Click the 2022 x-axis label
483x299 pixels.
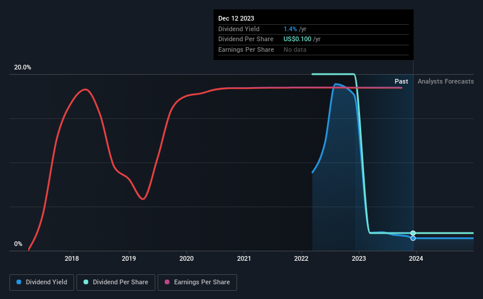click(301, 258)
